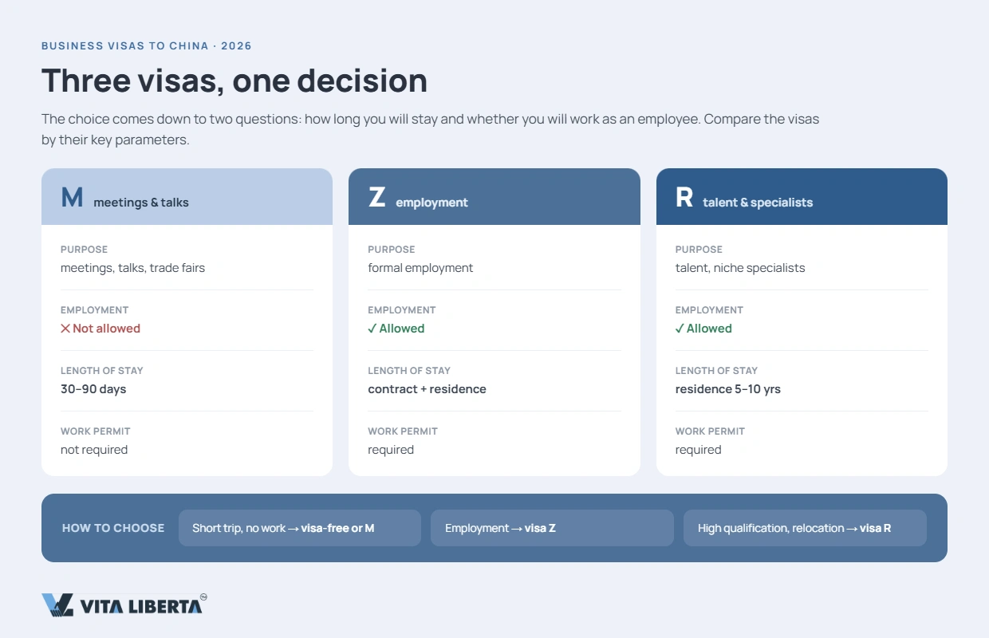Click the big M letter in first card header

click(x=72, y=198)
